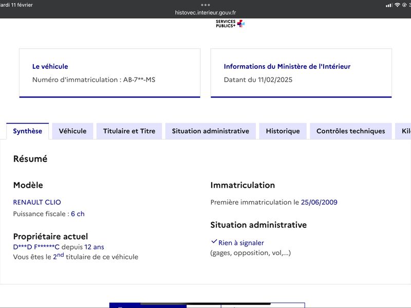Click the checkmark next to Rien à signaler
411x308 pixels.
point(214,241)
